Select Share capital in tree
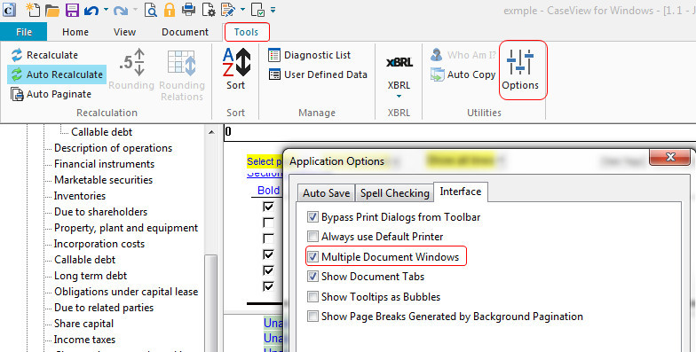This screenshot has width=696, height=352. coord(83,324)
